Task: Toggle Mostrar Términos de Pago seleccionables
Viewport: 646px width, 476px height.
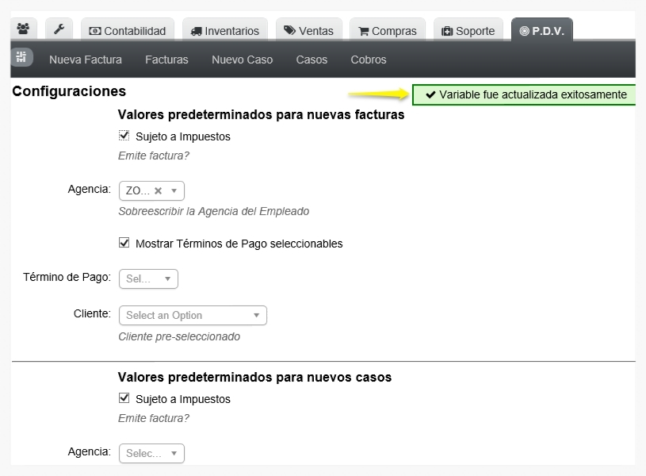Action: point(124,243)
